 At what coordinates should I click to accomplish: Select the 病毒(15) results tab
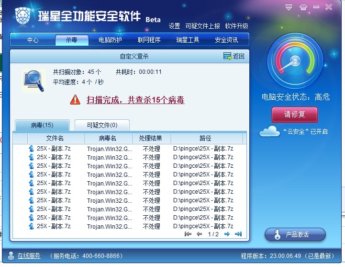click(x=42, y=125)
